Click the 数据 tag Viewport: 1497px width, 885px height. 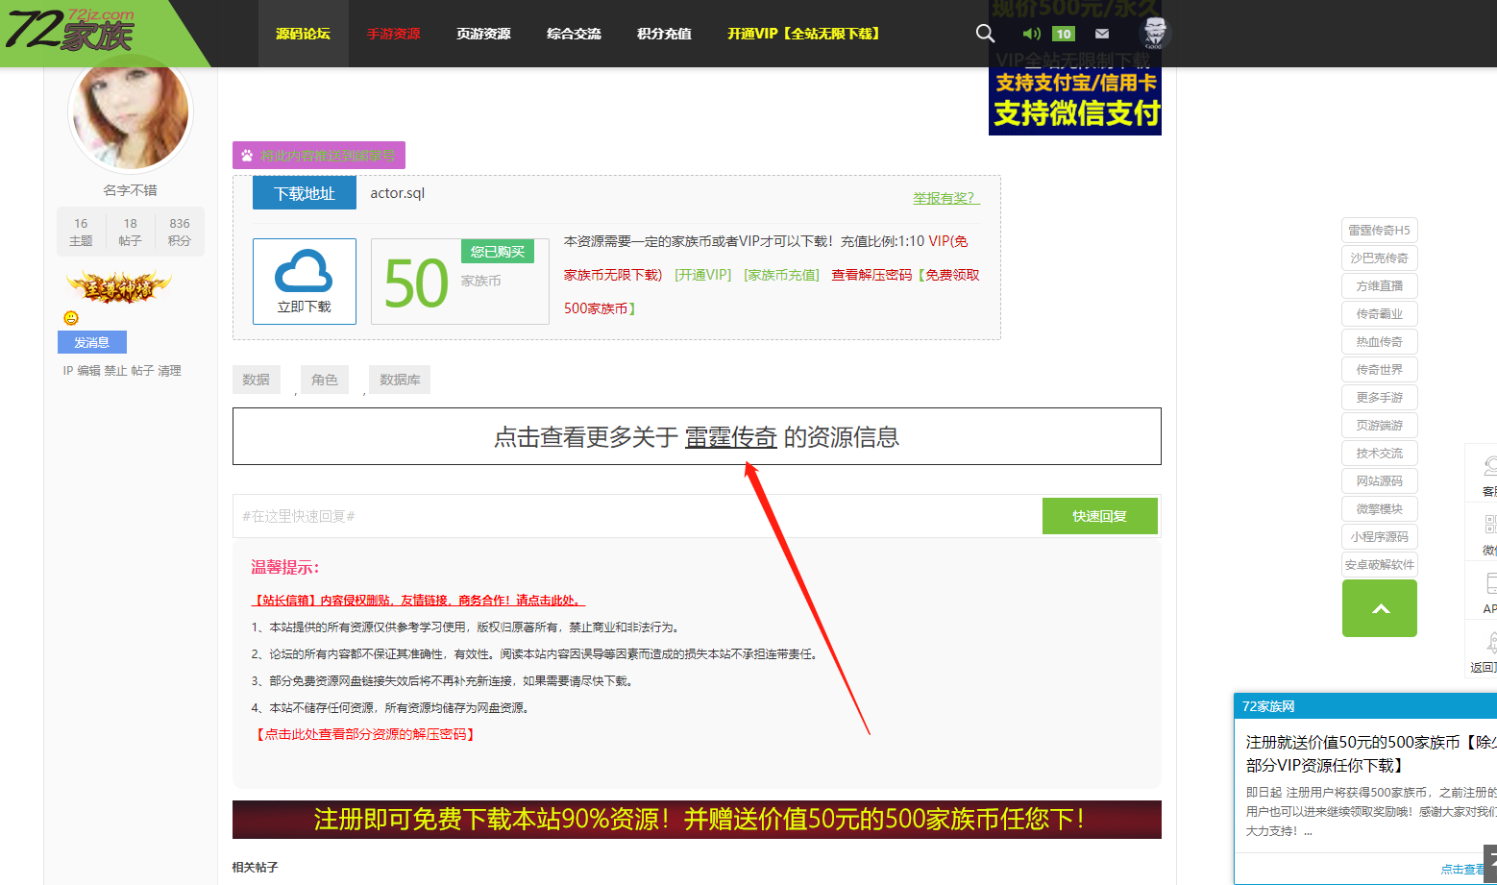click(x=257, y=380)
